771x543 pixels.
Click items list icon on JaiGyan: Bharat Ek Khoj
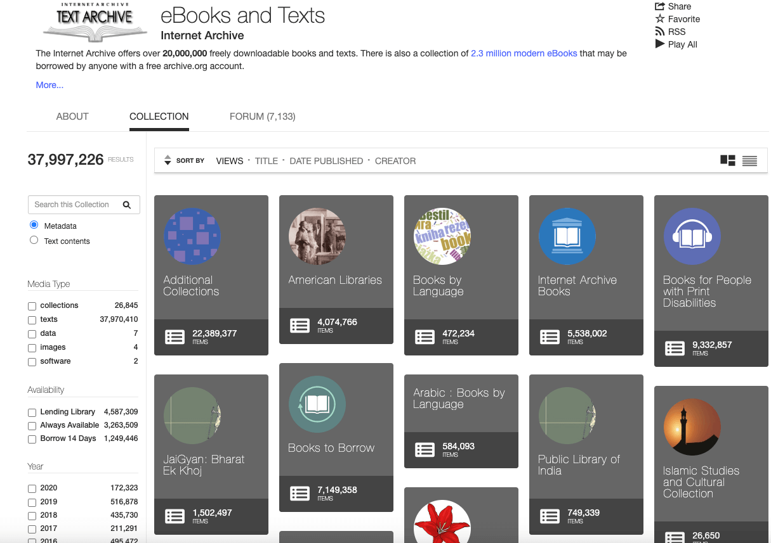(x=175, y=516)
